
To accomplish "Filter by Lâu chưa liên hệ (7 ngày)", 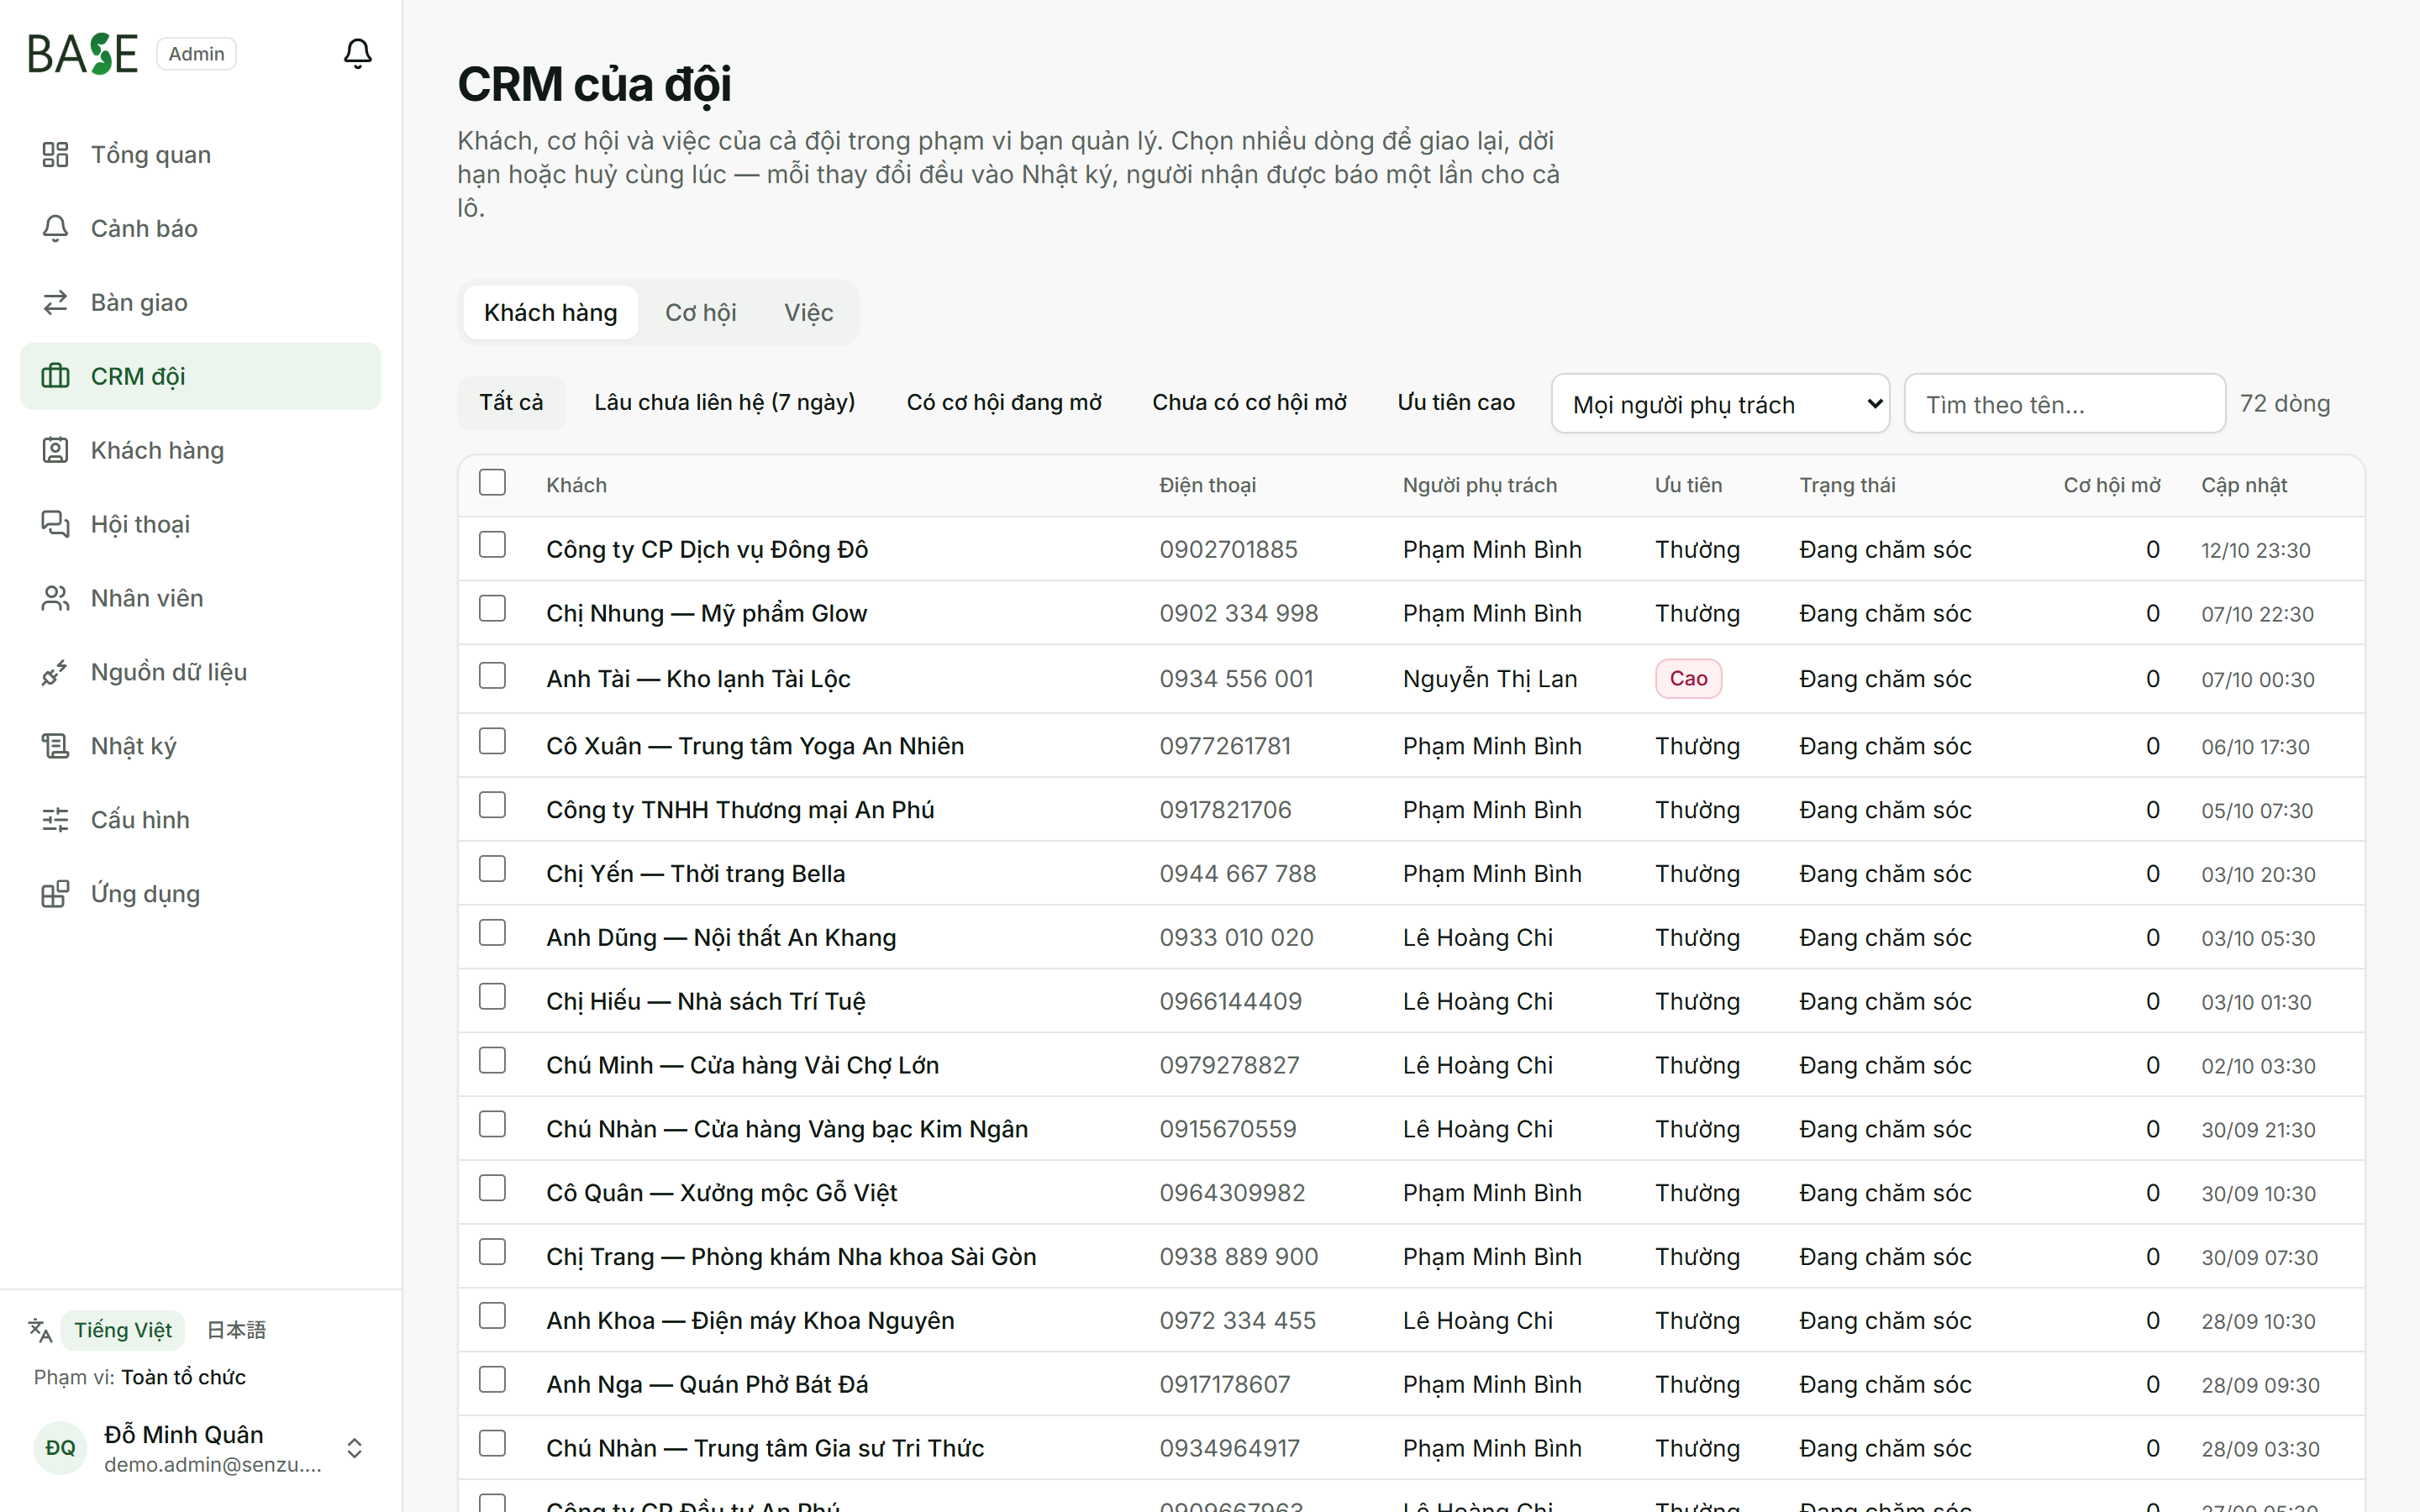I will 725,403.
